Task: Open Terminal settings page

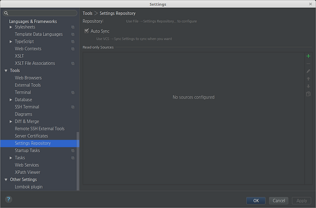Action: 23,92
